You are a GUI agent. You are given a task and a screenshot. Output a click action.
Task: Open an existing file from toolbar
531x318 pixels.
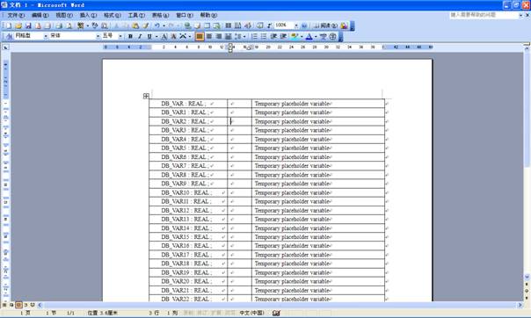(x=18, y=25)
